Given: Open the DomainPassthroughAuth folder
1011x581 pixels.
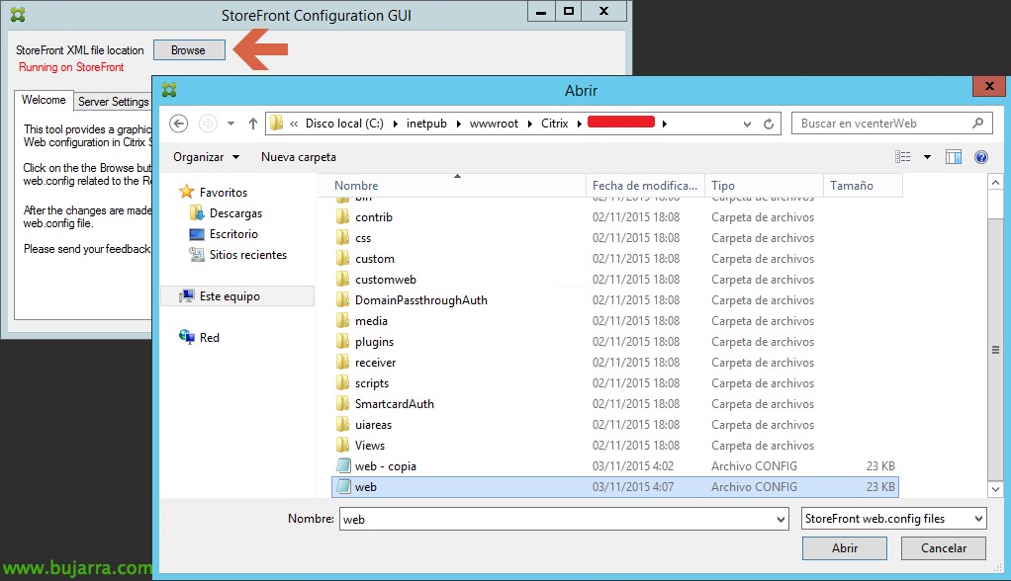Looking at the screenshot, I should click(x=420, y=300).
